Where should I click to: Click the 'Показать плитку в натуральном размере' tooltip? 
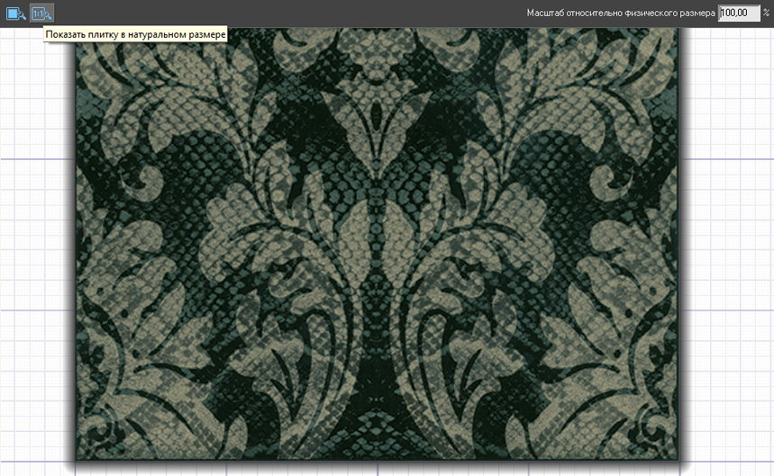[135, 33]
